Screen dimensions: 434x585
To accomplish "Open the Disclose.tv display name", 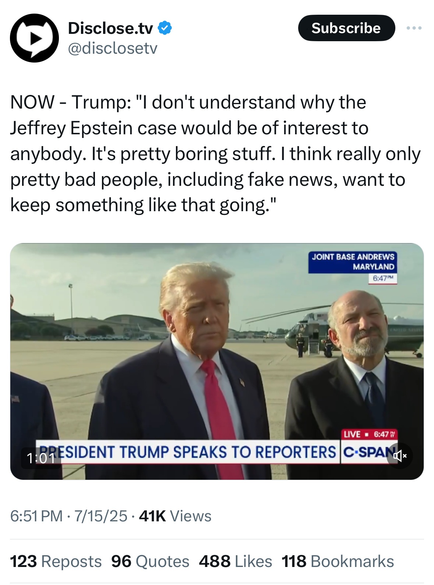I will pyautogui.click(x=110, y=28).
